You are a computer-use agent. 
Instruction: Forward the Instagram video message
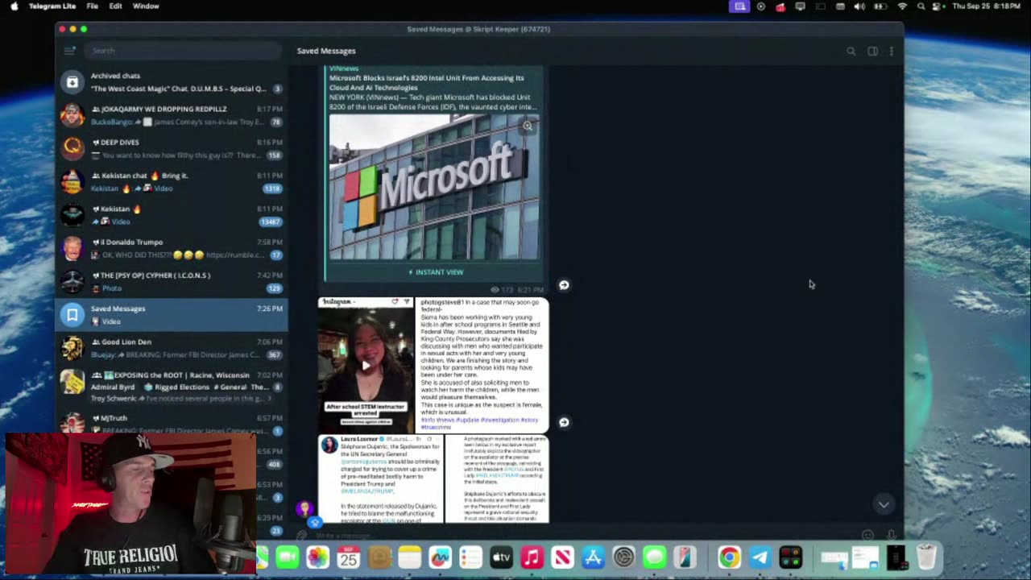[x=564, y=422]
